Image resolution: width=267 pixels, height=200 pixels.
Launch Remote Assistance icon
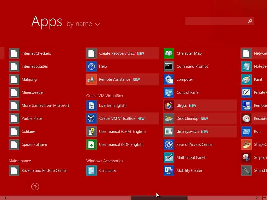92,79
